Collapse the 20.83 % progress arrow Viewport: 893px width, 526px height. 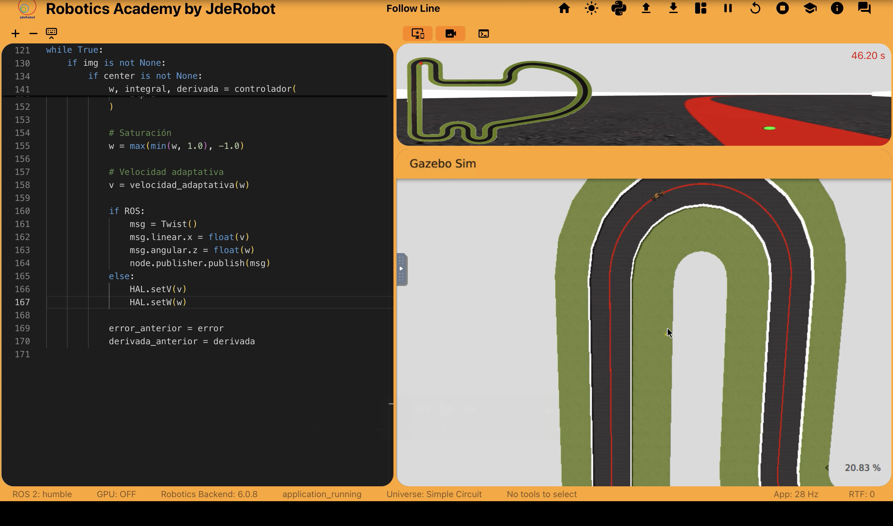click(827, 468)
